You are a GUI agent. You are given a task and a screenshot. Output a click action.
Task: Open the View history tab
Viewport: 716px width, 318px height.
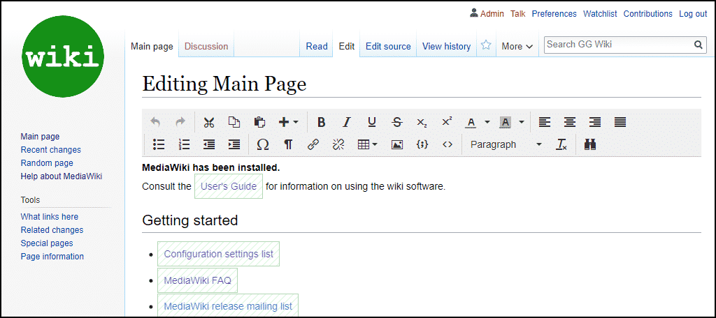pos(446,46)
